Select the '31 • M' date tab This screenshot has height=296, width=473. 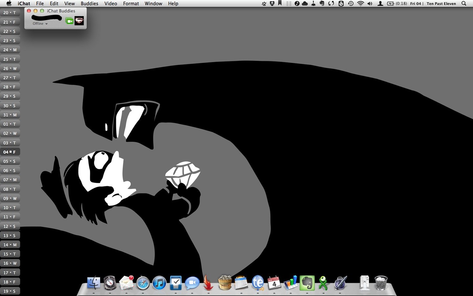tap(10, 115)
